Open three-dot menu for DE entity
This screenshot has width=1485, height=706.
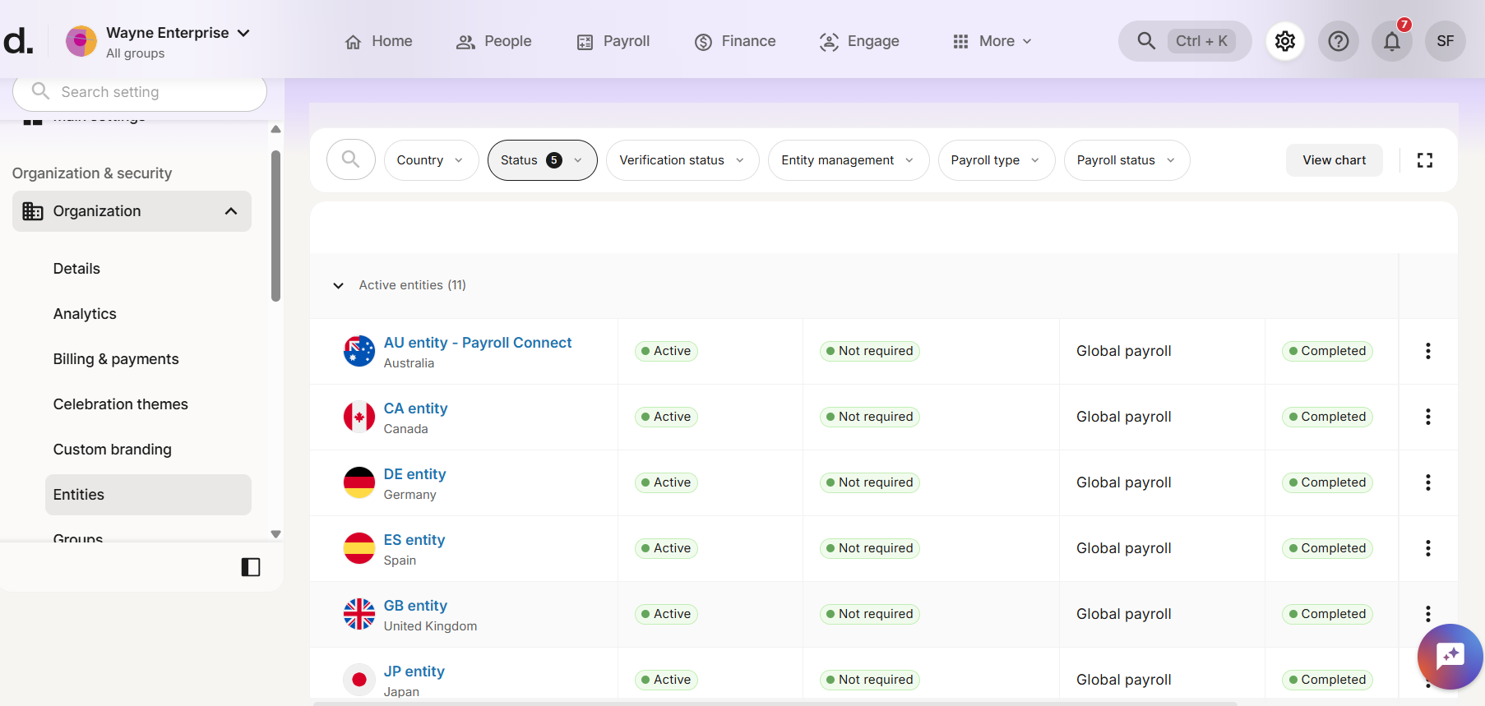[1427, 482]
